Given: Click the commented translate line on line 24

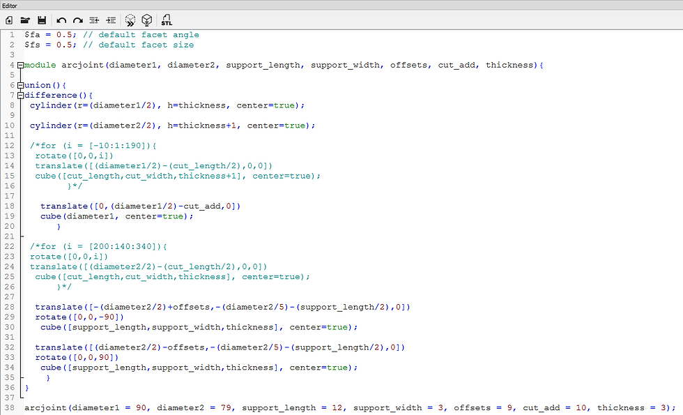Looking at the screenshot, I should pyautogui.click(x=148, y=266).
